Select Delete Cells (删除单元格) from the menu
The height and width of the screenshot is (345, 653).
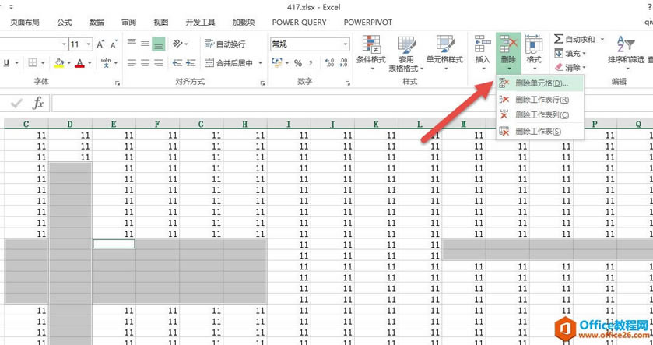[x=540, y=83]
